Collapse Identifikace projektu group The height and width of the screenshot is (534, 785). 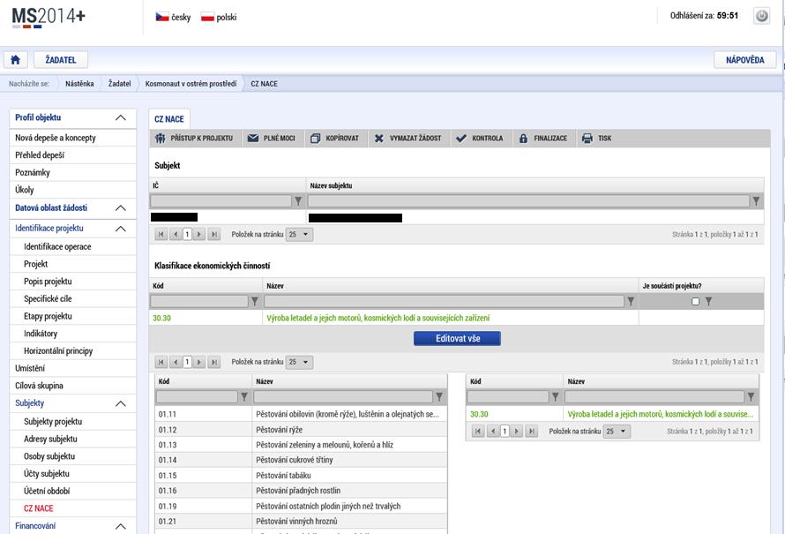click(x=121, y=229)
